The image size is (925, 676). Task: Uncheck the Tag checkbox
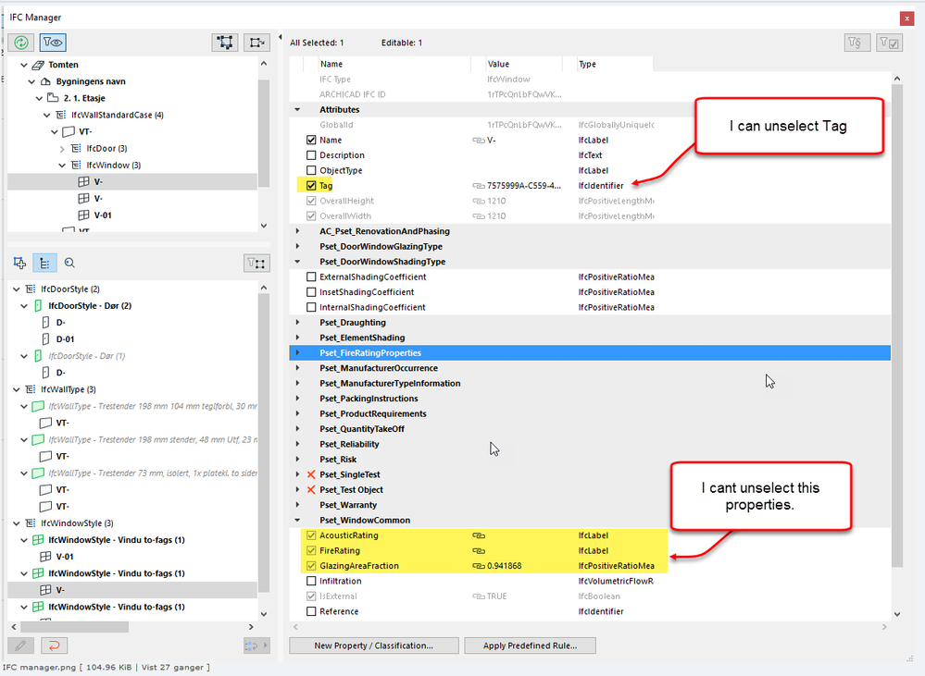tap(311, 186)
